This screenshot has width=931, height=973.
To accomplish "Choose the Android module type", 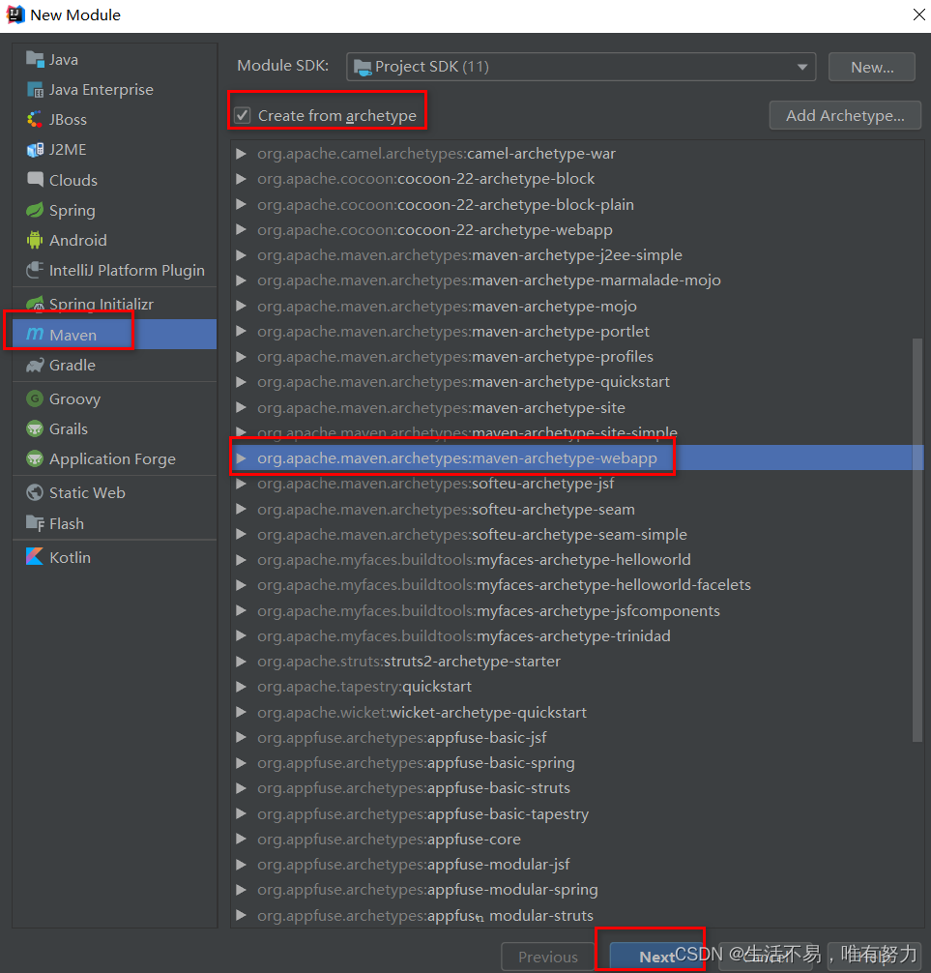I will click(77, 240).
